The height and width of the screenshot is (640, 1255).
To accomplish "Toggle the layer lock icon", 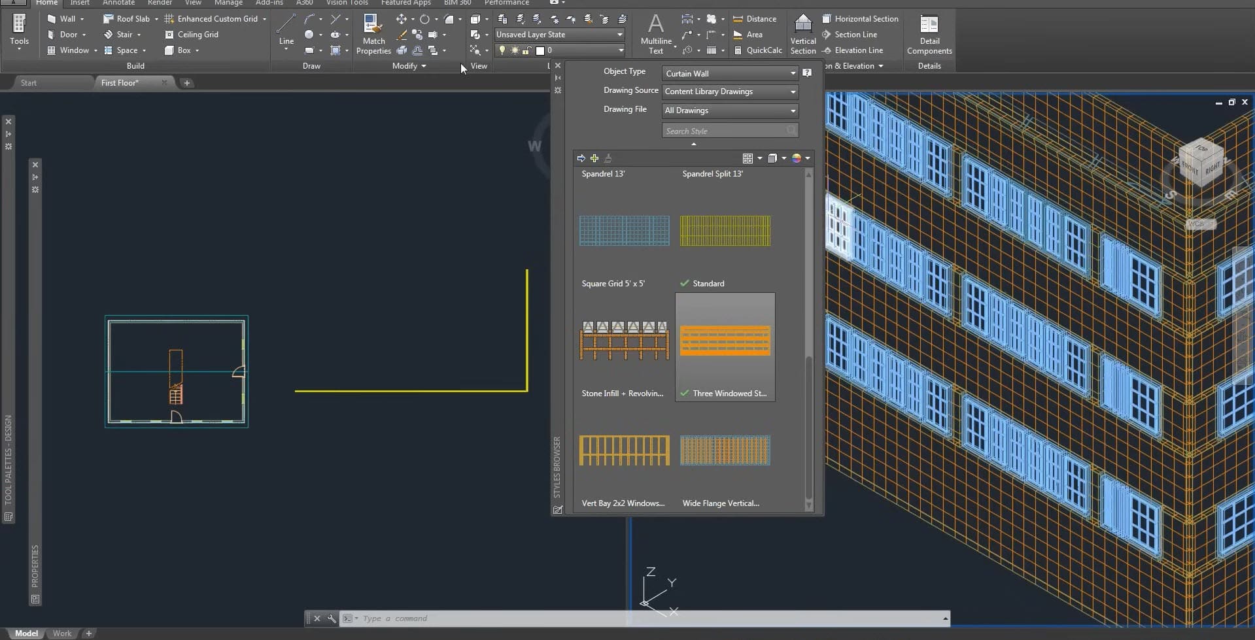I will 526,50.
